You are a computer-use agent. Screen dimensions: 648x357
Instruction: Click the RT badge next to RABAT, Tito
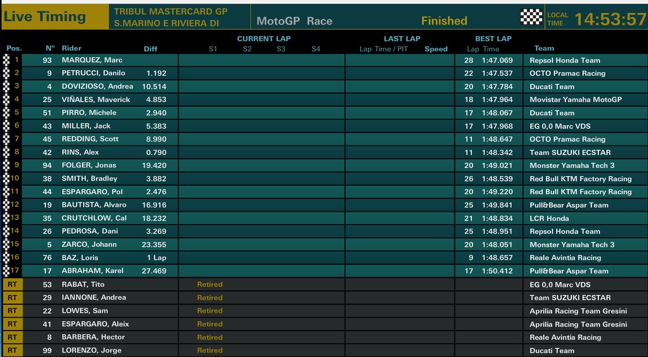point(12,284)
